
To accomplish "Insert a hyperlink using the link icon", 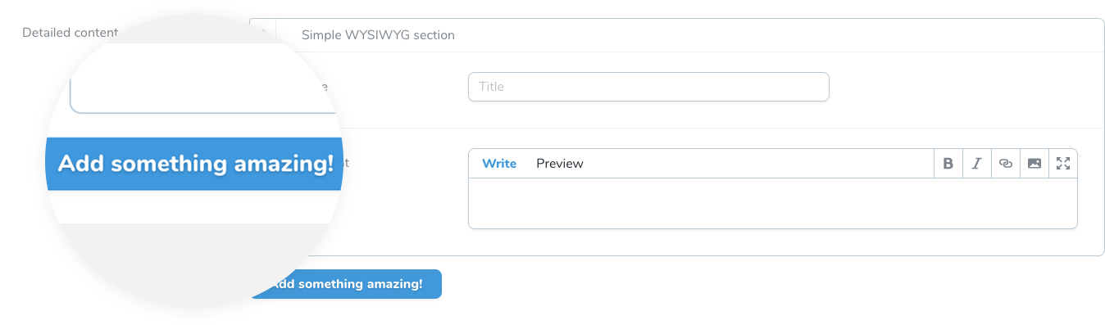I will click(1005, 164).
